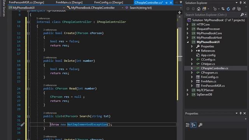Open the MyPhoneBookUI project dropdown

coord(64,8)
